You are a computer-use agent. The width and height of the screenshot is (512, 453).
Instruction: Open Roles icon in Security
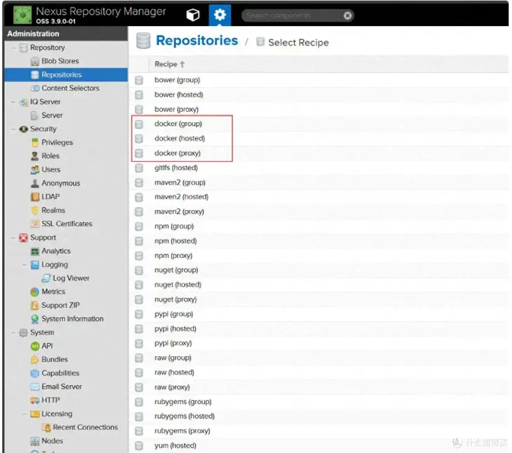point(35,156)
